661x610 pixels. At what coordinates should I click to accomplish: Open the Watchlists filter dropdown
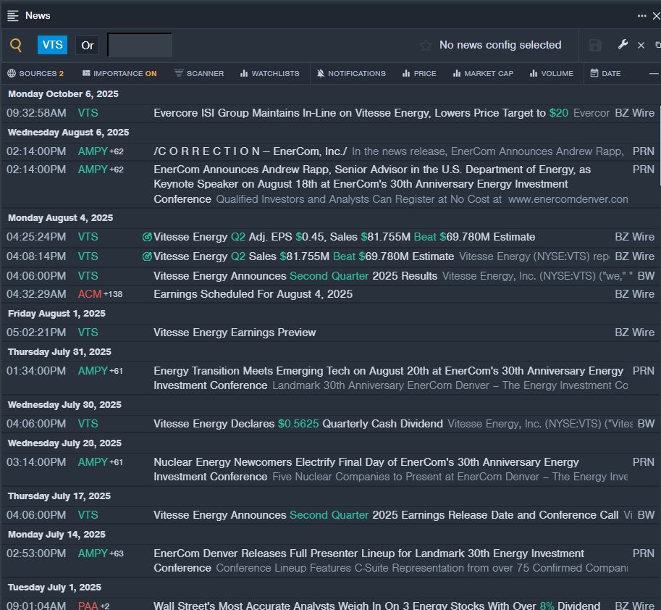pos(269,73)
